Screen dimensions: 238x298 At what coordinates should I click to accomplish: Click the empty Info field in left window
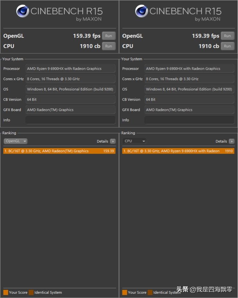[x=70, y=120]
